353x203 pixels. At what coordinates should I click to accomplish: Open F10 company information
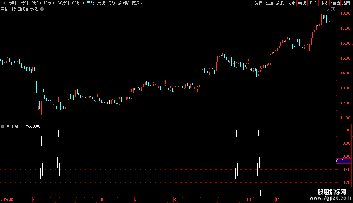313,3
